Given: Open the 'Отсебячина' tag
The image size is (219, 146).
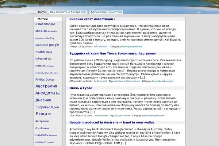Looking at the screenshot, I should pos(42,128).
